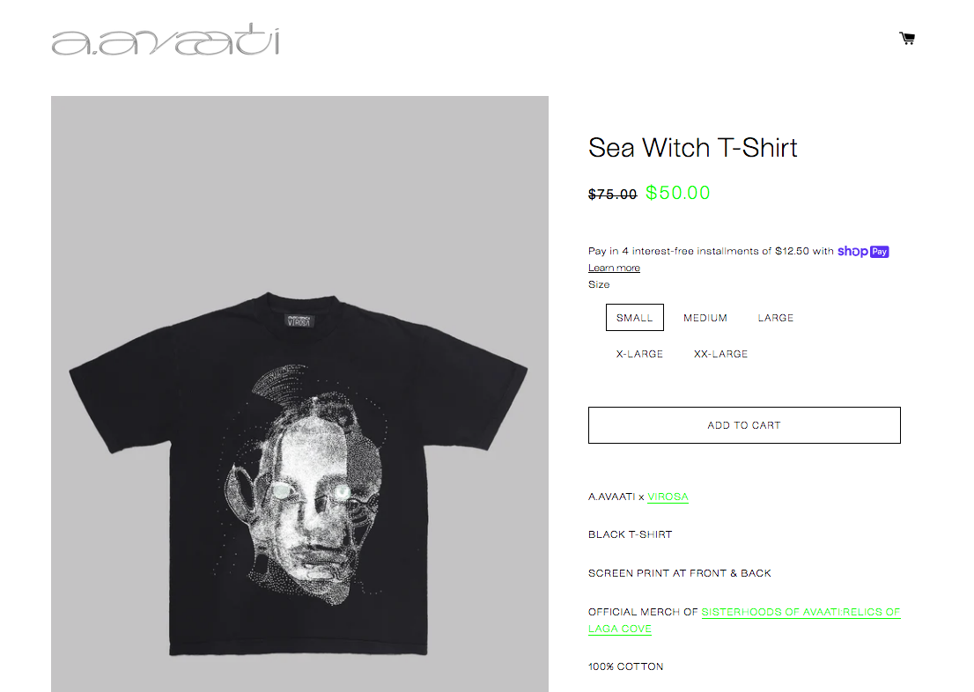Click the interest-free installments text
The width and height of the screenshot is (974, 692).
tap(712, 251)
